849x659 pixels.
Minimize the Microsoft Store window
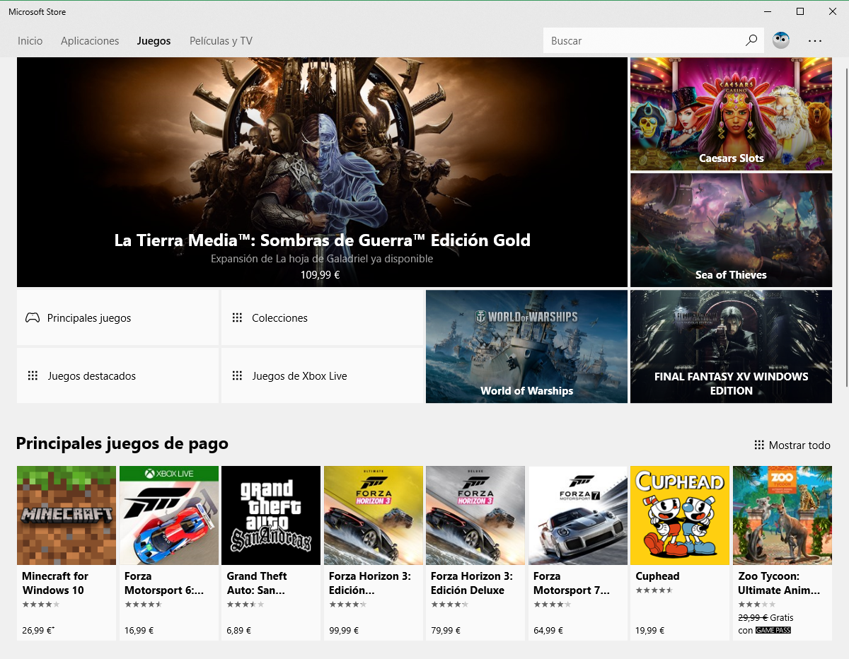tap(768, 11)
